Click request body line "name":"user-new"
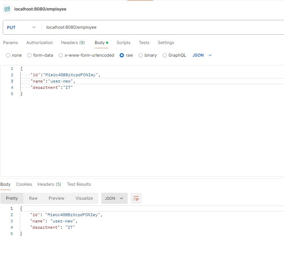 53,81
